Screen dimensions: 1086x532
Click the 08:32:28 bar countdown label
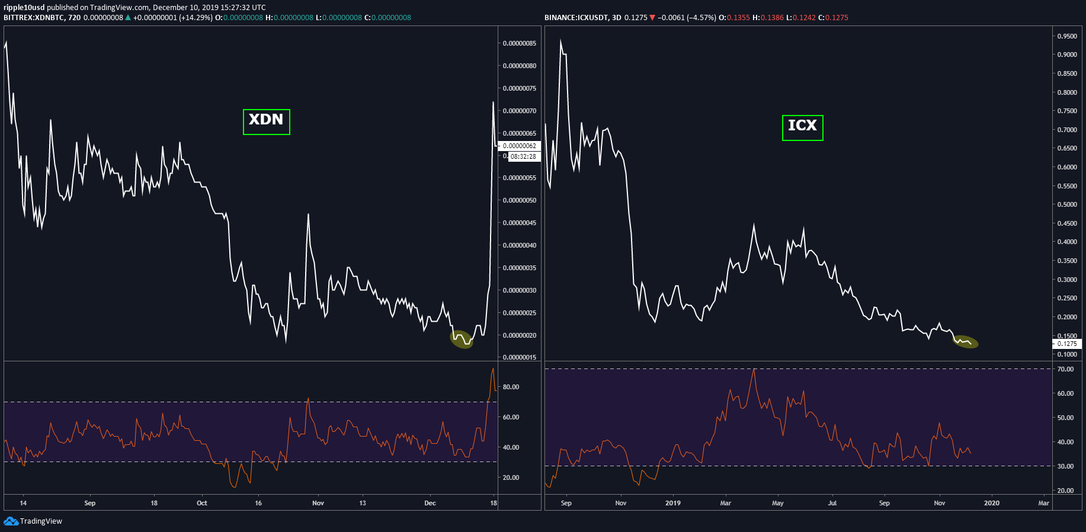524,156
